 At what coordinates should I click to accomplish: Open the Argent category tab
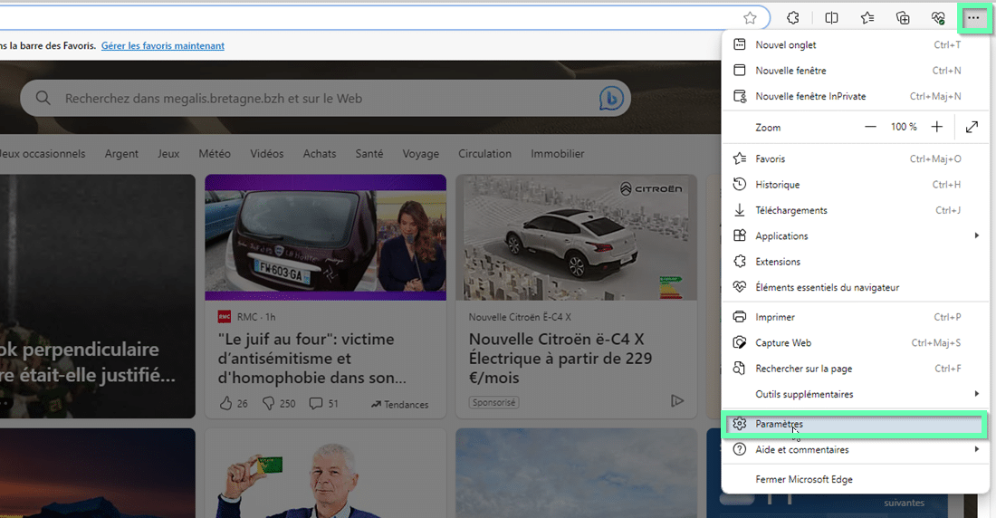pyautogui.click(x=121, y=154)
